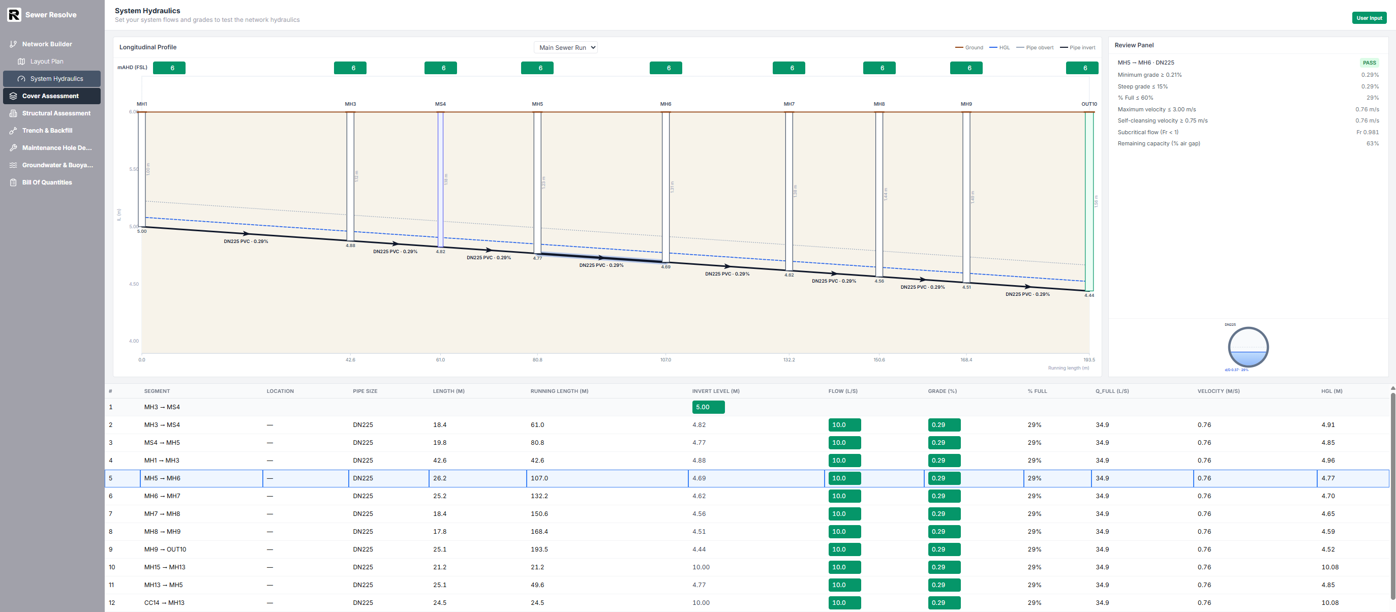Click the User Input button

pyautogui.click(x=1369, y=18)
